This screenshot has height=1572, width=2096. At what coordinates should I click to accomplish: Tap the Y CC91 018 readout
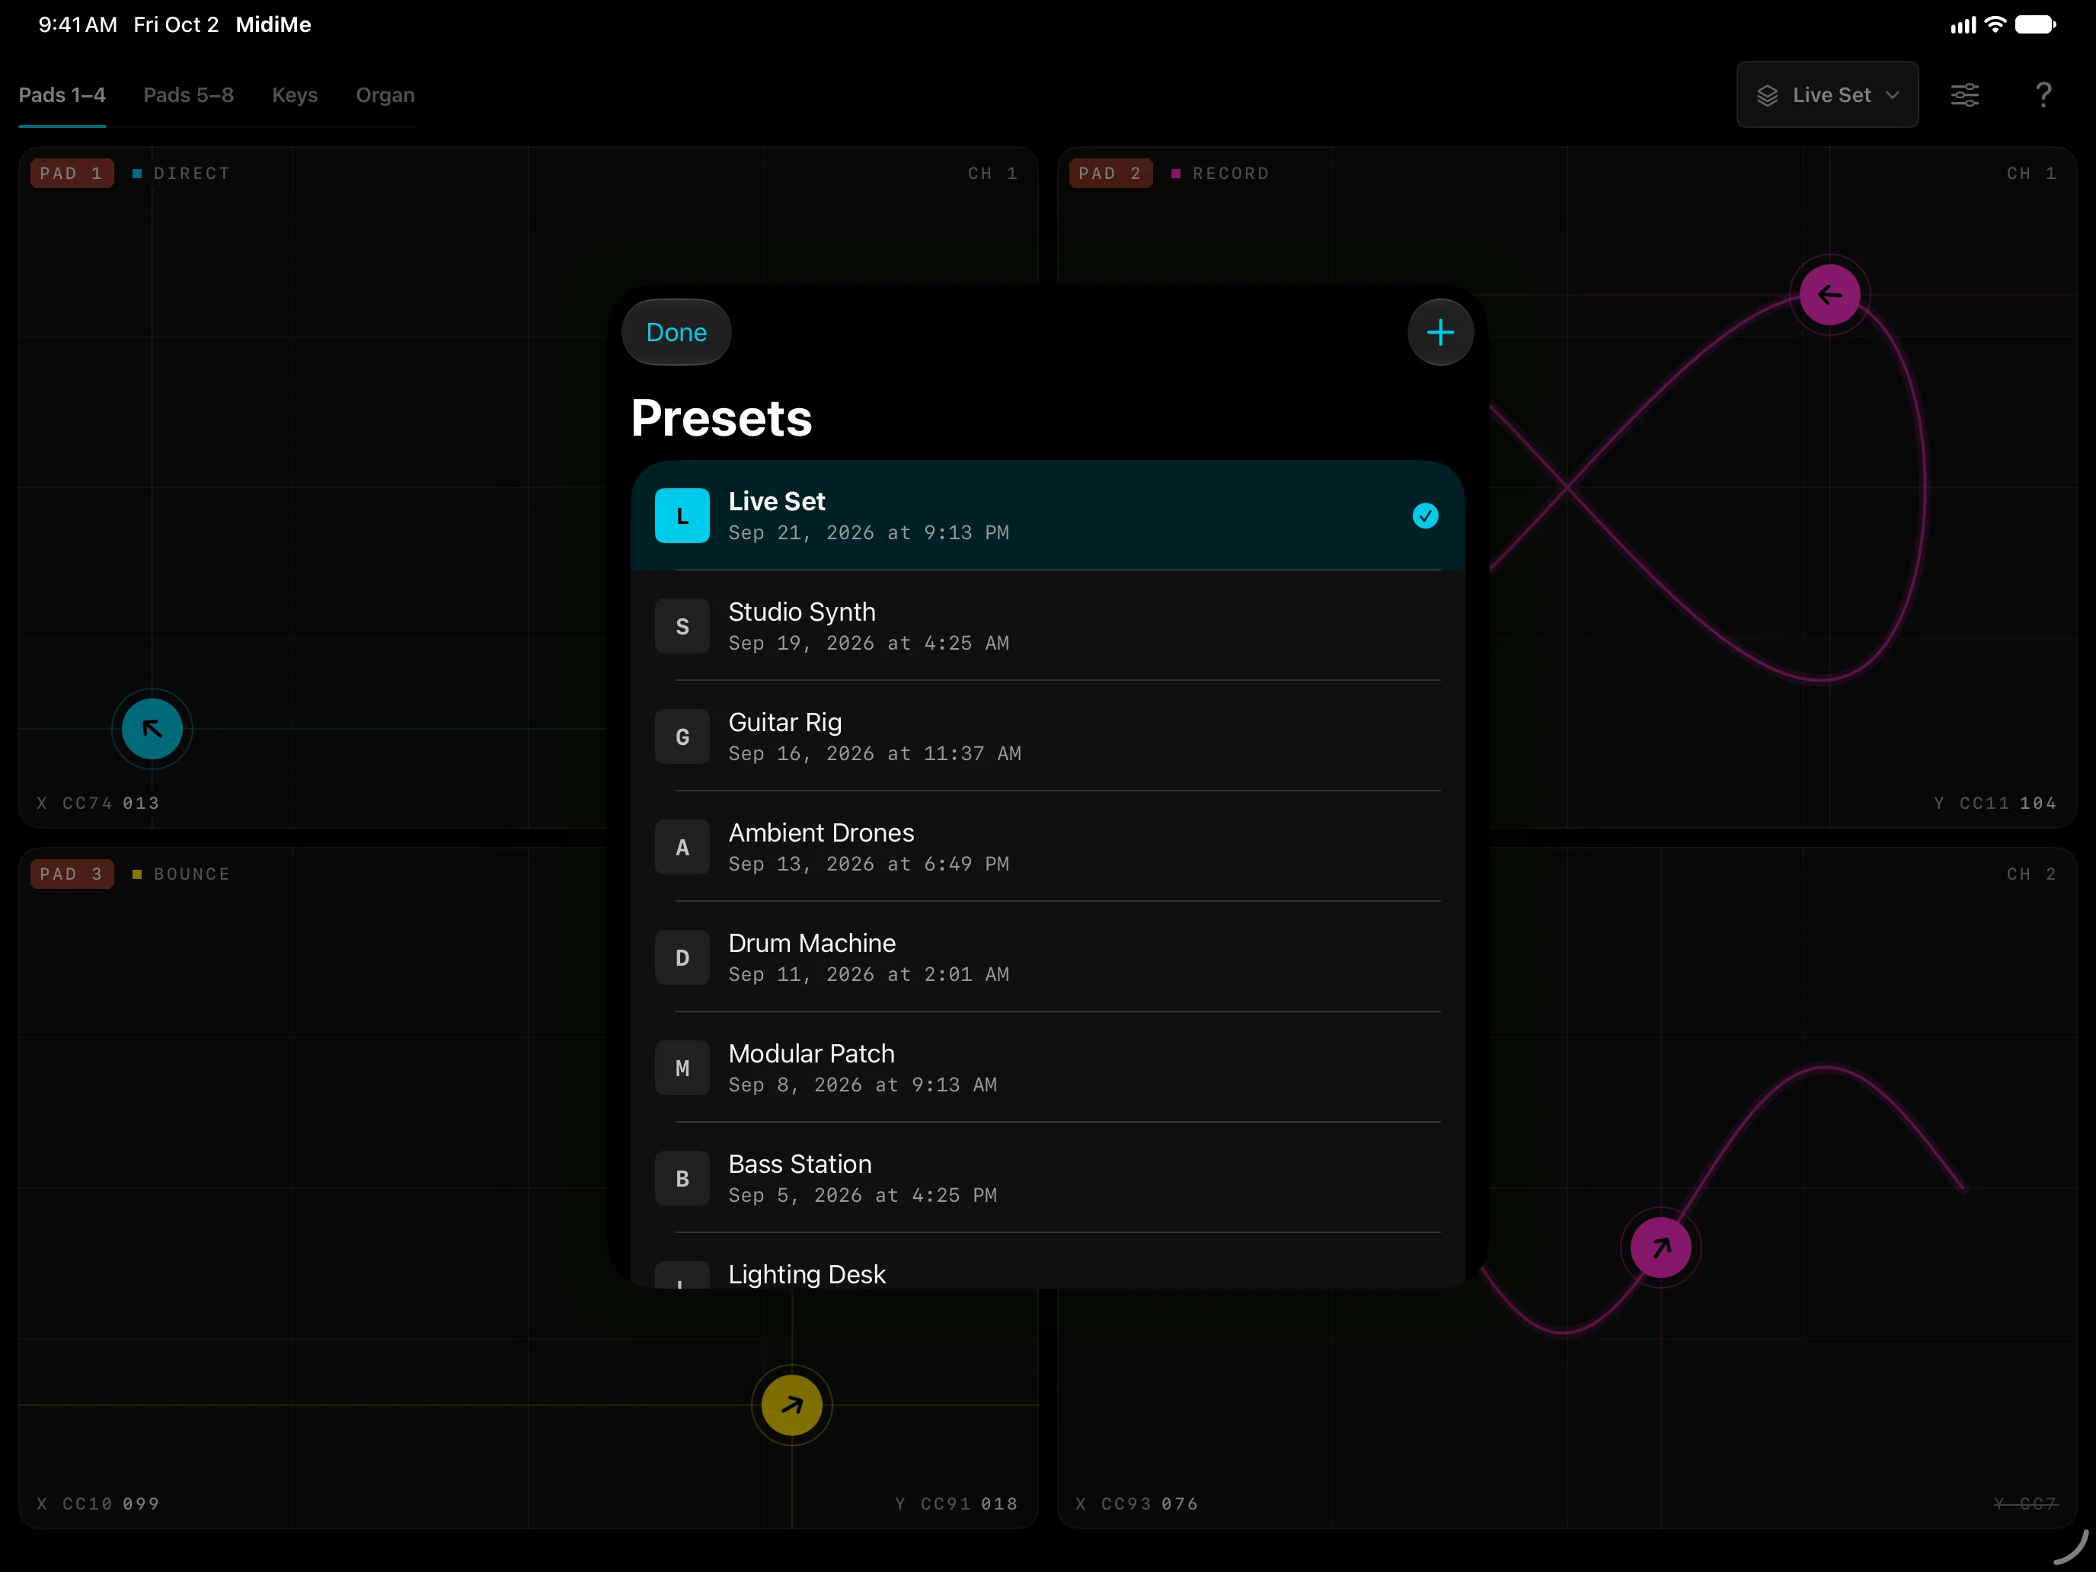956,1503
